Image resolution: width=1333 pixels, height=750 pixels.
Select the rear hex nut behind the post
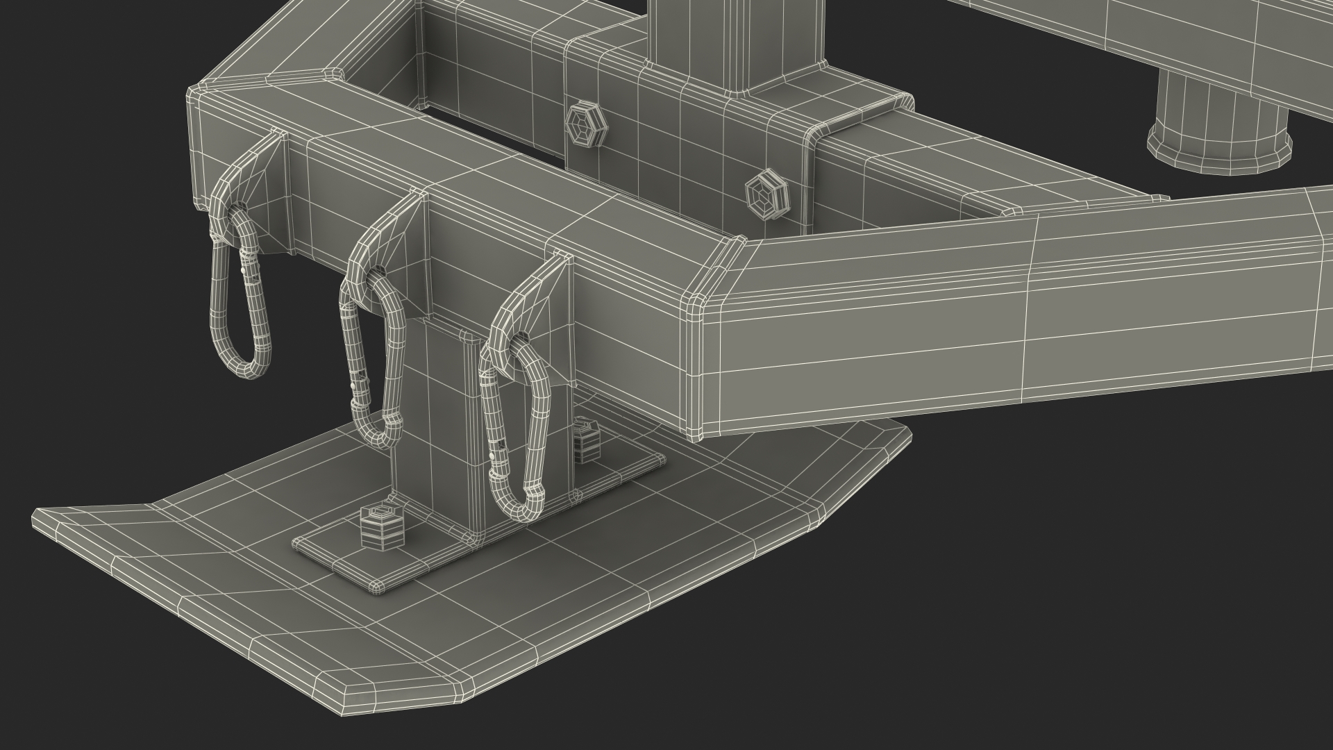click(x=587, y=440)
